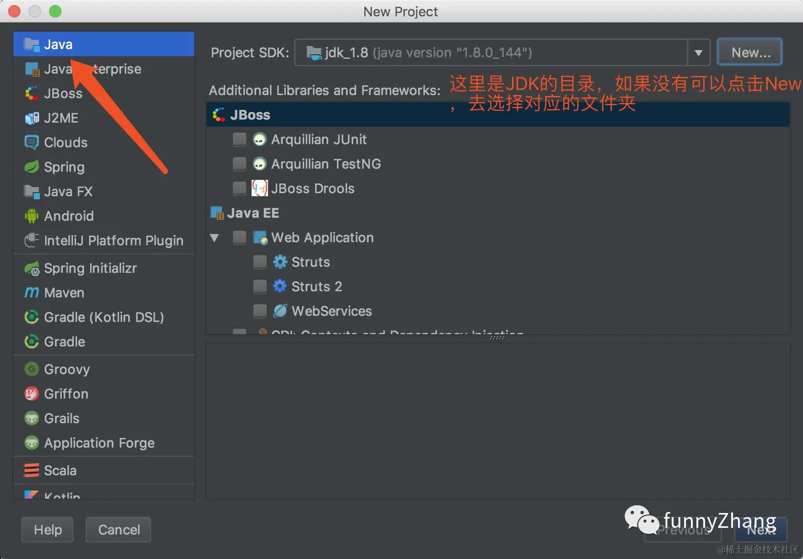Pick Groovy from the project list
This screenshot has width=803, height=559.
(x=104, y=369)
